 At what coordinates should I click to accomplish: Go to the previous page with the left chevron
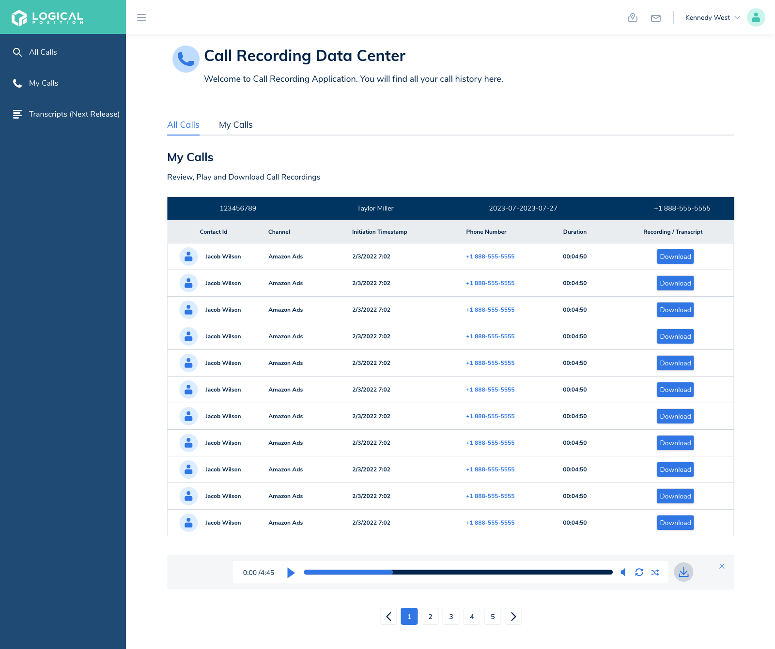tap(388, 617)
